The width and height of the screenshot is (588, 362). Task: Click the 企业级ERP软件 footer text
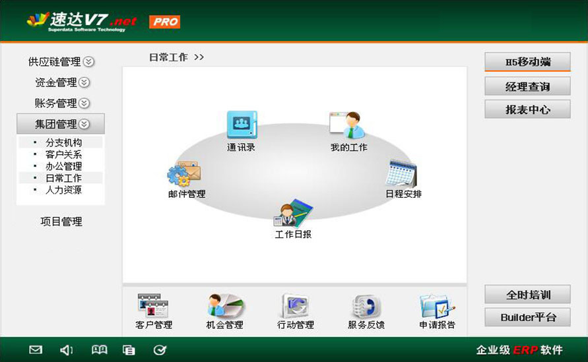(519, 350)
